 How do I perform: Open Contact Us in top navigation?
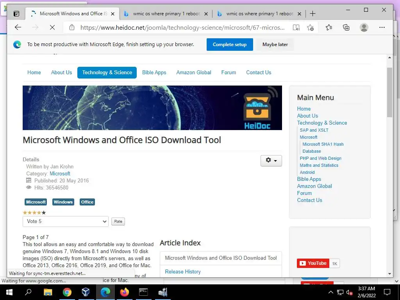point(259,72)
